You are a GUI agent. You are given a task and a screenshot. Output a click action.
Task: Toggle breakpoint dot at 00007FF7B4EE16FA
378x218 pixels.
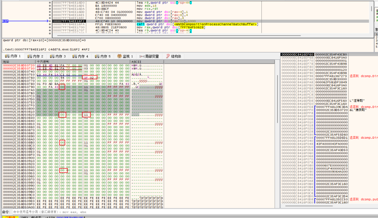click(x=50, y=24)
